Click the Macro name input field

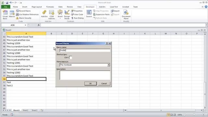tap(85, 50)
